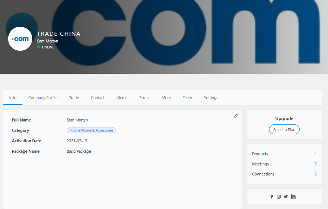
Task: Open the Products count link
Action: coord(315,154)
